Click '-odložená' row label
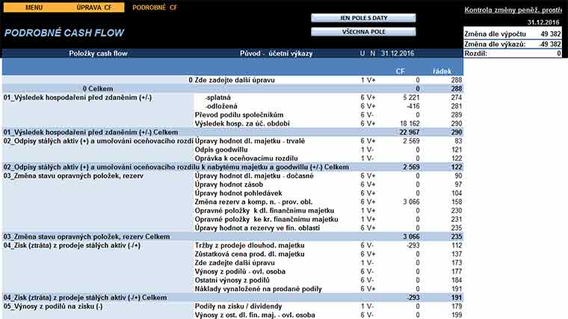568x319 pixels. click(x=221, y=106)
